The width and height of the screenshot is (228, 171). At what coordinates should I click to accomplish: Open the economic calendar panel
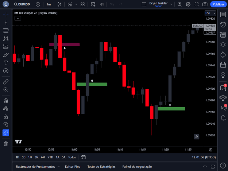[223, 65]
